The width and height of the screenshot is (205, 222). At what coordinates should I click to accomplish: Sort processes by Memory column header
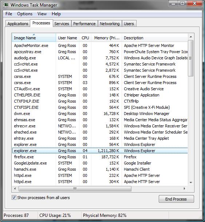[107, 38]
